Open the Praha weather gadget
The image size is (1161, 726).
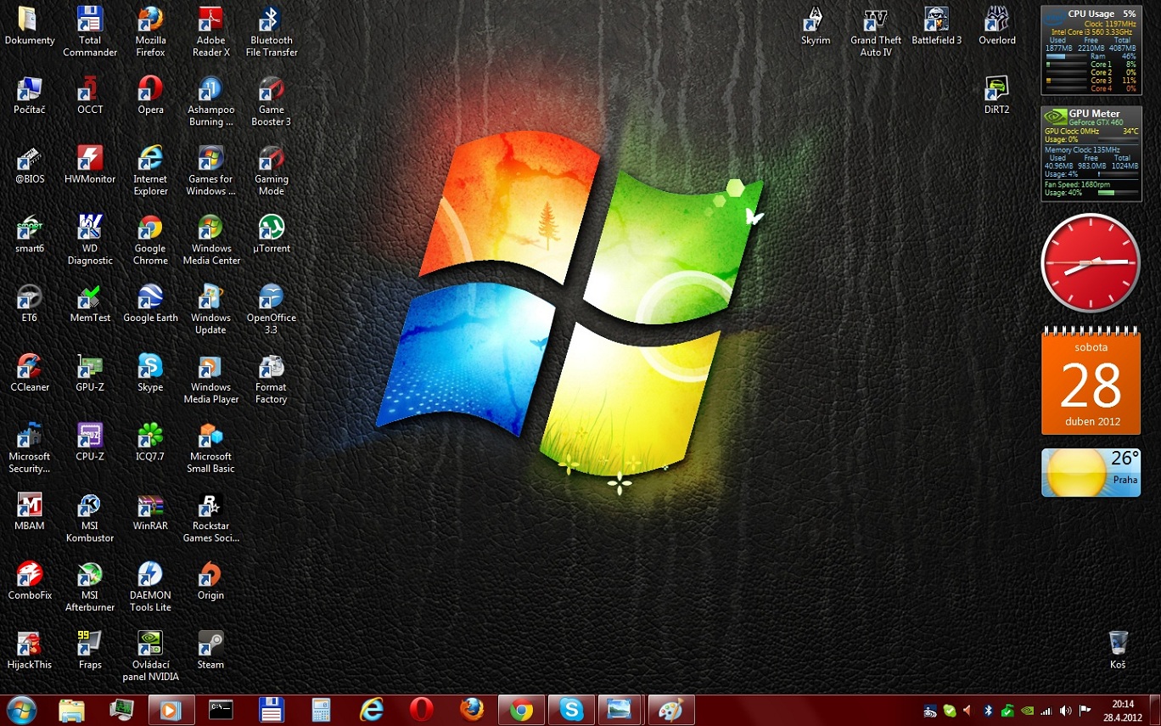[1091, 472]
